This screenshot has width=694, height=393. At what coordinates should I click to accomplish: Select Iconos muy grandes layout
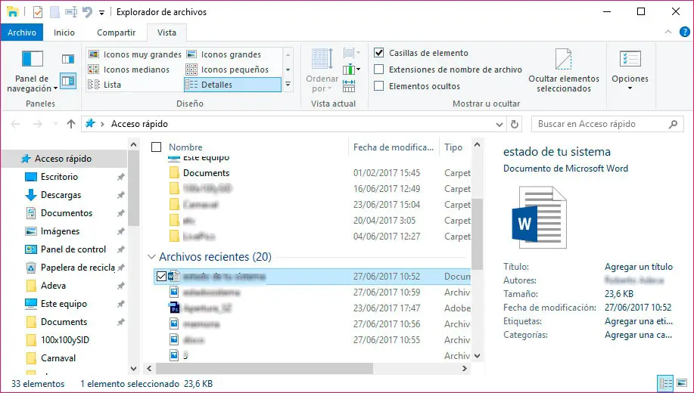click(135, 54)
